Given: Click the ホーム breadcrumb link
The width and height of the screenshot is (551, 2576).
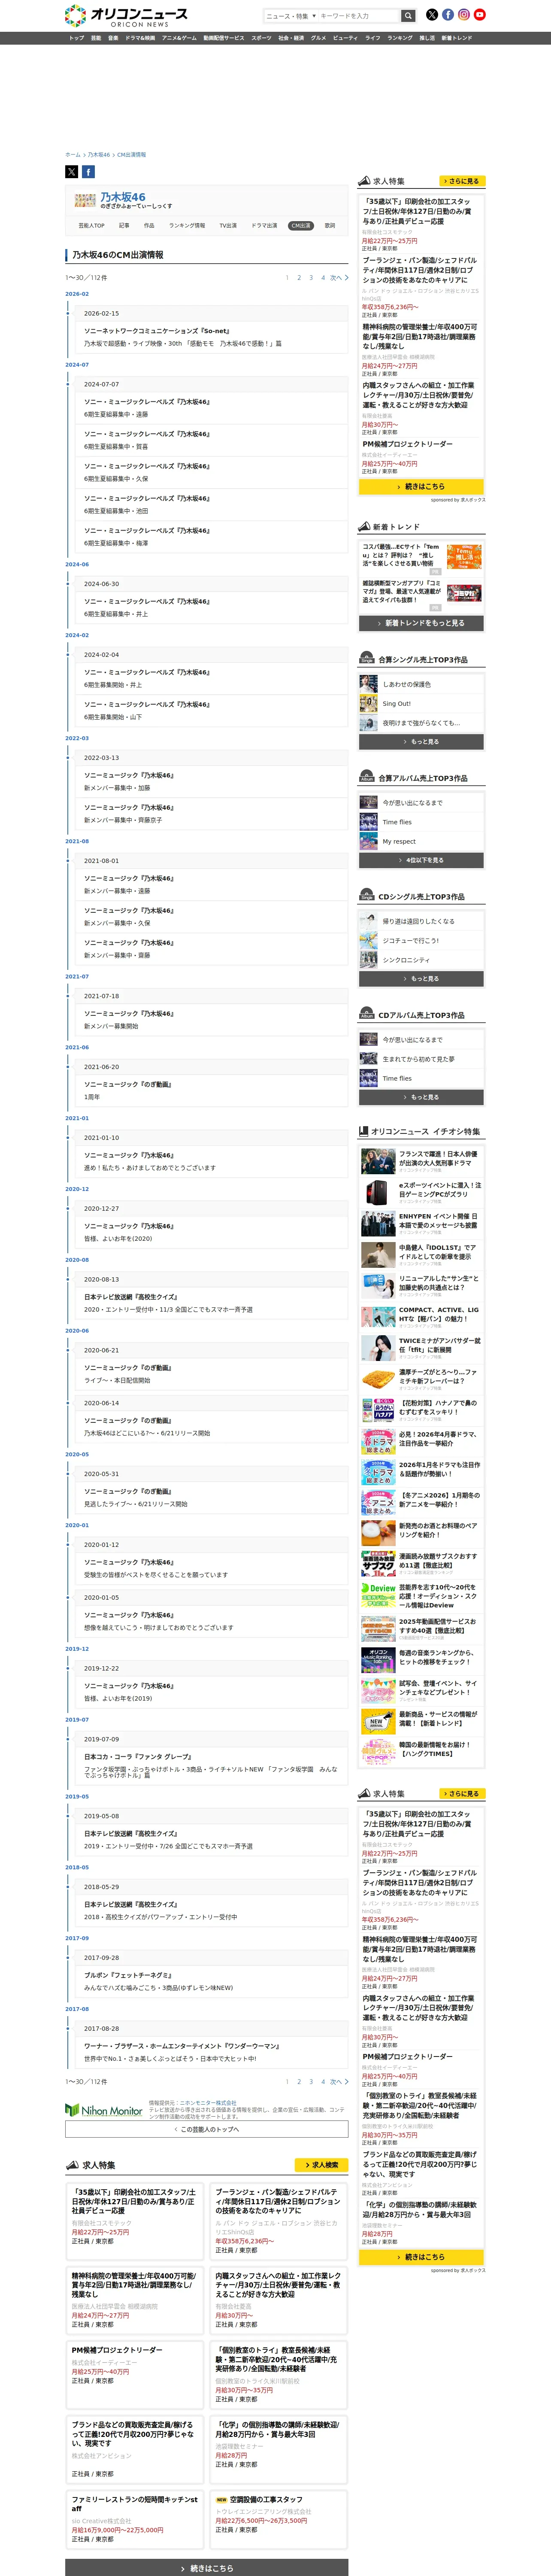Looking at the screenshot, I should click(73, 155).
